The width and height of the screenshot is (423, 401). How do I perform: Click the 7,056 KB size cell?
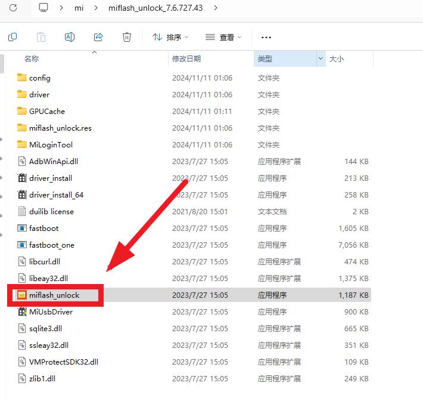pos(353,245)
